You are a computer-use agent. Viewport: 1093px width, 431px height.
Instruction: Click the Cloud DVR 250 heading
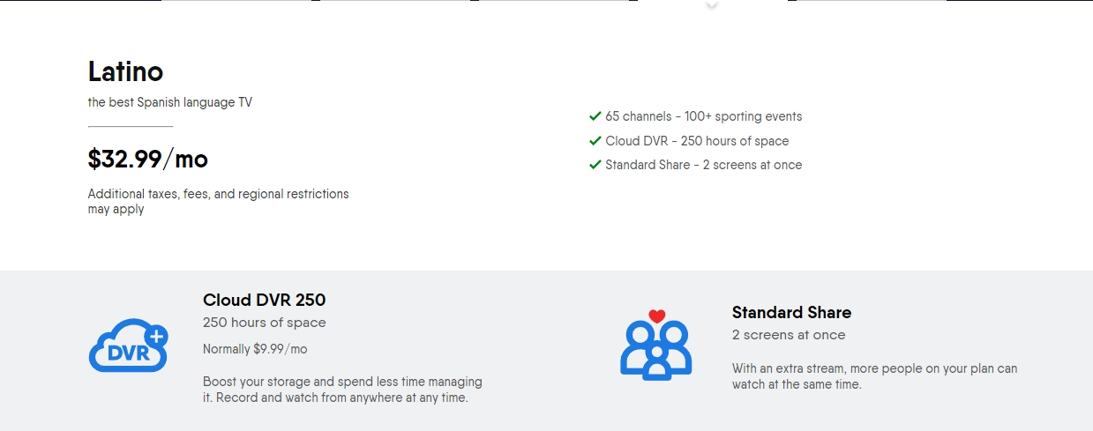point(265,300)
